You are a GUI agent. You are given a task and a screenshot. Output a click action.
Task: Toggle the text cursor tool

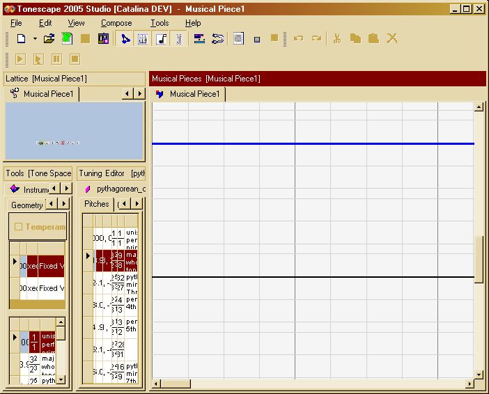tap(179, 39)
